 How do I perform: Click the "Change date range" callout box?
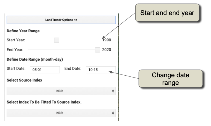(x=171, y=79)
